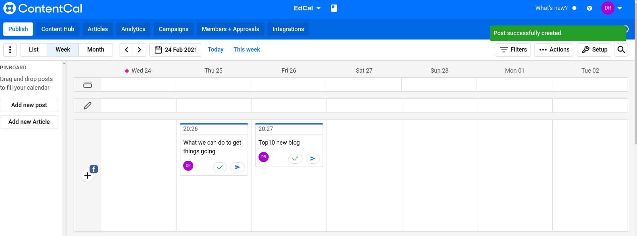This screenshot has width=637, height=236.
Task: Click the What's new? link
Action: [551, 8]
